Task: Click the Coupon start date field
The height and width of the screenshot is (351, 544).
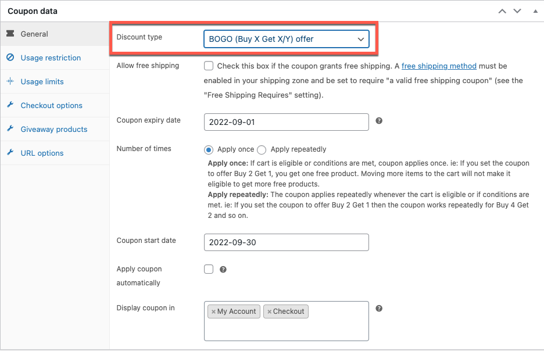Action: coord(286,242)
